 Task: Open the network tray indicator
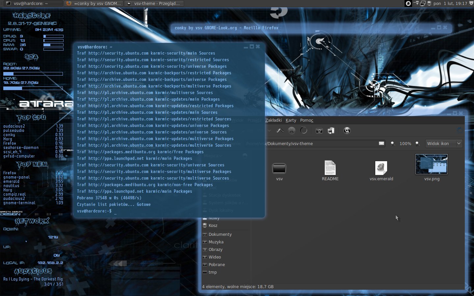[x=416, y=3]
